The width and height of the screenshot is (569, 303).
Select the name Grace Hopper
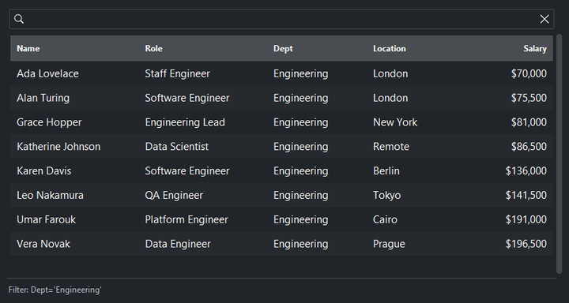pyautogui.click(x=49, y=122)
